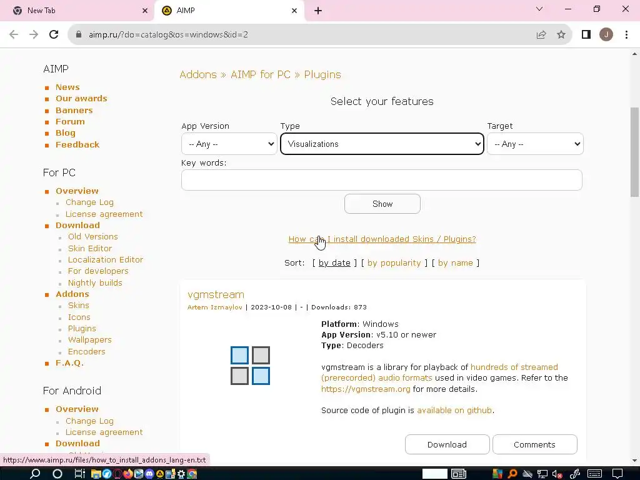Download the vgmstream plugin

coord(447,444)
